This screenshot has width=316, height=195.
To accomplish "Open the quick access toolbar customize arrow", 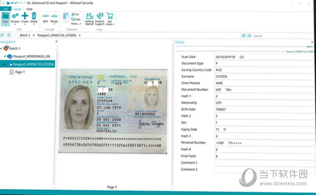I will [24, 3].
